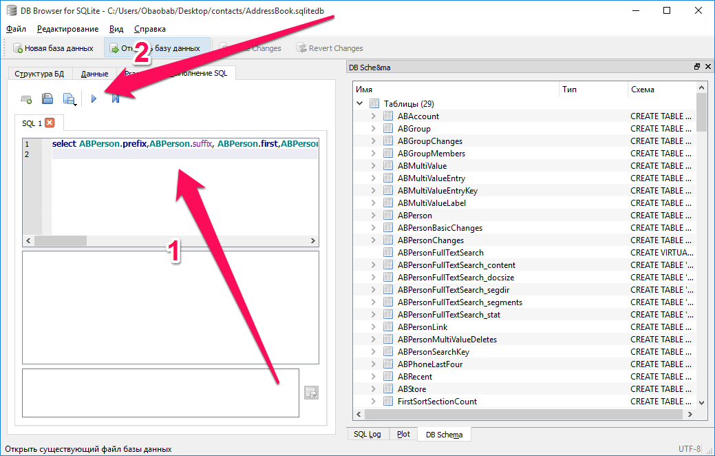This screenshot has width=715, height=456.
Task: Select the ABPersonFullTextSearch tree item
Action: tap(440, 253)
